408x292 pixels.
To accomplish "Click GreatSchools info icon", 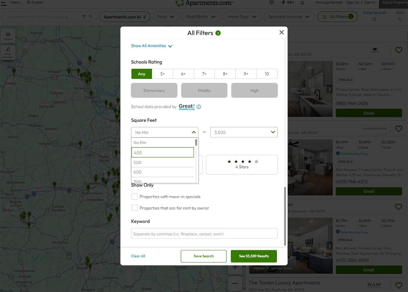I will (x=199, y=107).
